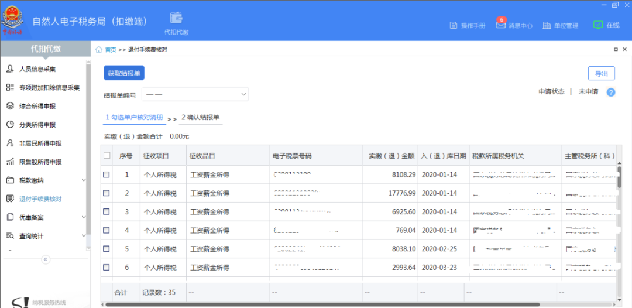Click the 获取结报单 button
Viewport: 632px width, 308px height.
pyautogui.click(x=123, y=73)
